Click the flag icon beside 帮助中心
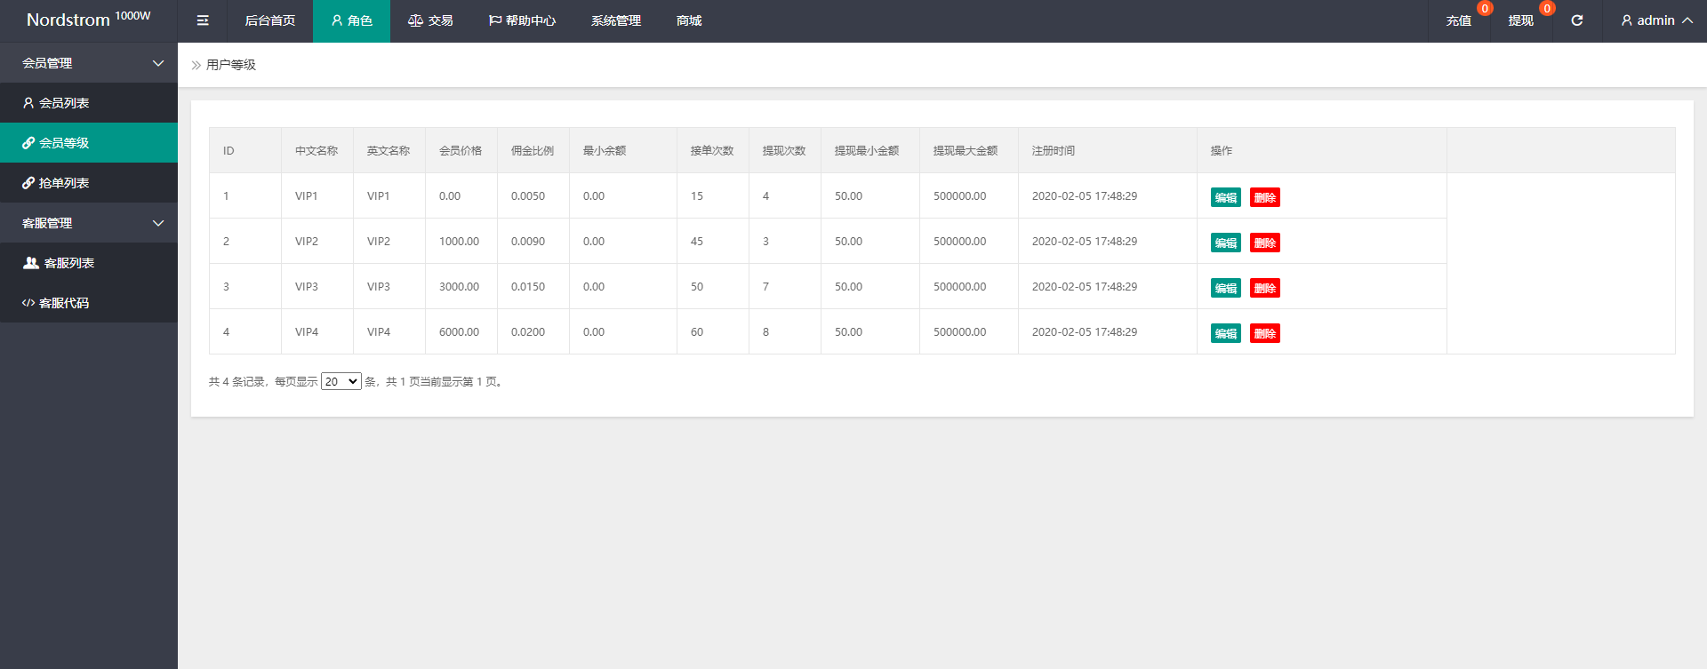Screen dimensions: 1707x669 [495, 20]
